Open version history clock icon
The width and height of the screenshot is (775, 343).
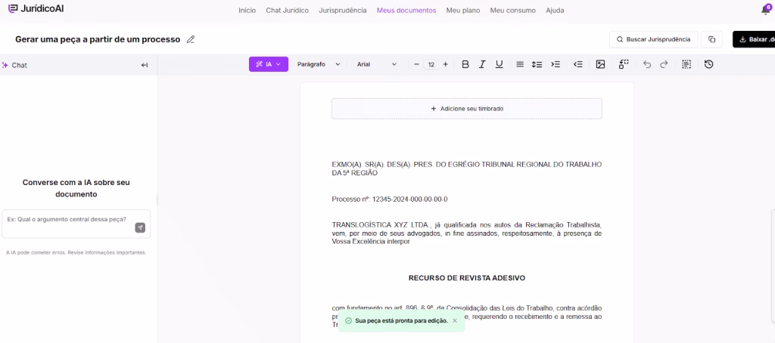(708, 64)
